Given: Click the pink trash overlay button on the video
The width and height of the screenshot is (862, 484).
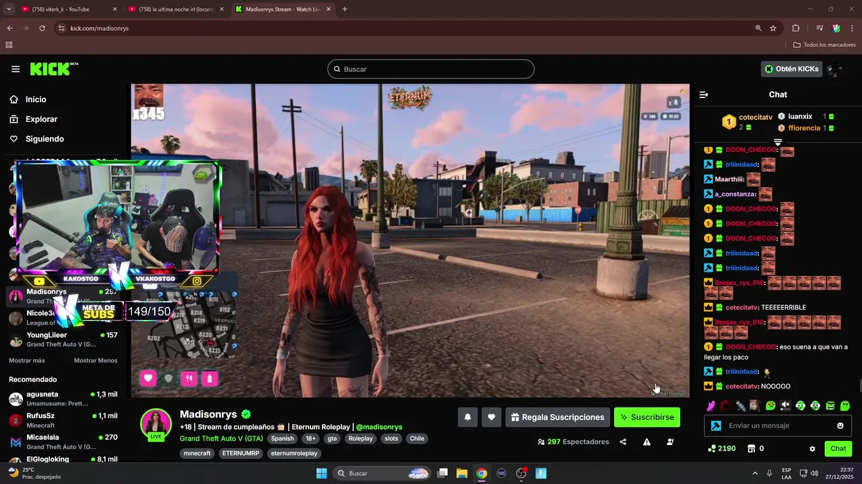Looking at the screenshot, I should coord(209,378).
